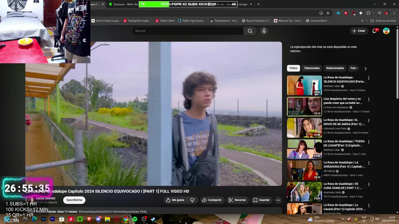Select the Telenovelas filter chip
Screen dimensions: 399x224
[312, 68]
